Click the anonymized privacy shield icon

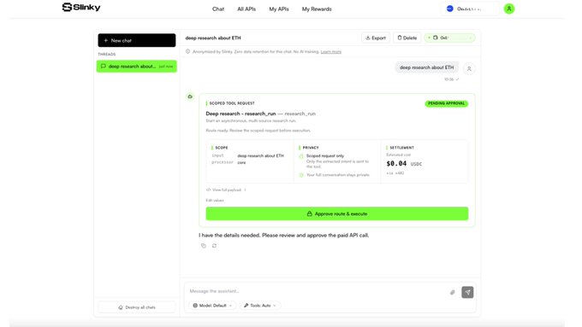point(187,51)
